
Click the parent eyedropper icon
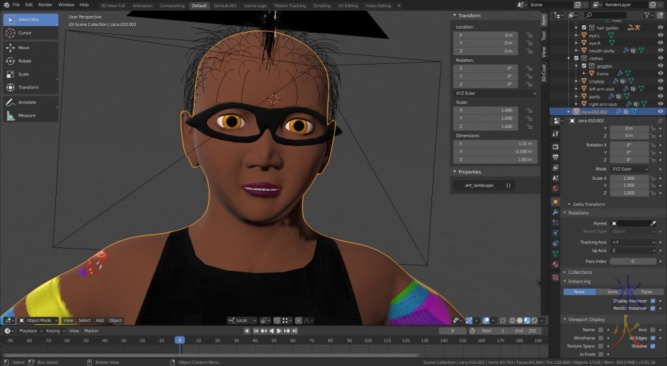pos(653,223)
